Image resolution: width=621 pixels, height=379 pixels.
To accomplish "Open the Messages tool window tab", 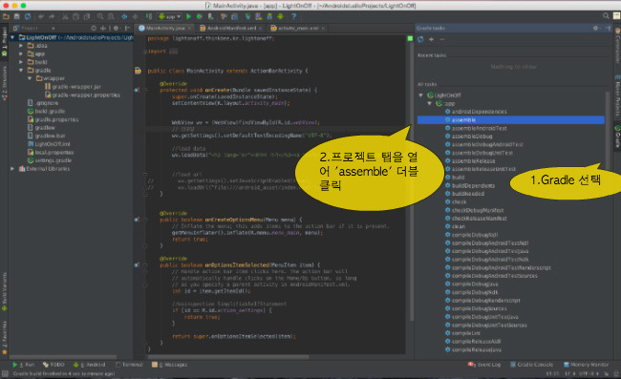I will click(169, 365).
